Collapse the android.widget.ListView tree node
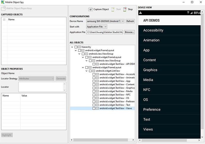 point(86,71)
